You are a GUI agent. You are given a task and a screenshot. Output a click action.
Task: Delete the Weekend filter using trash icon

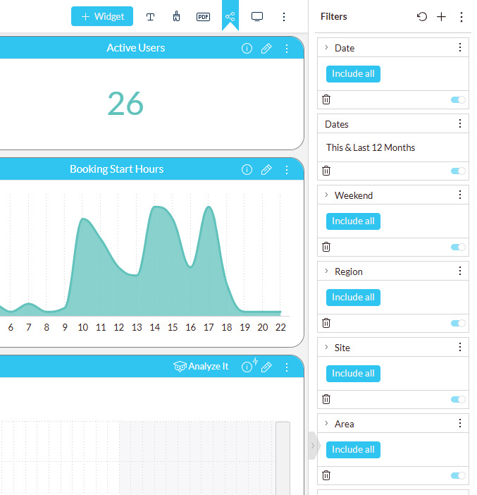click(326, 247)
